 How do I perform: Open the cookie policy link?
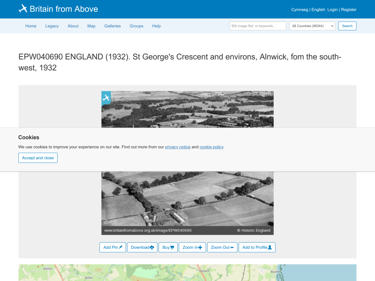click(x=211, y=147)
